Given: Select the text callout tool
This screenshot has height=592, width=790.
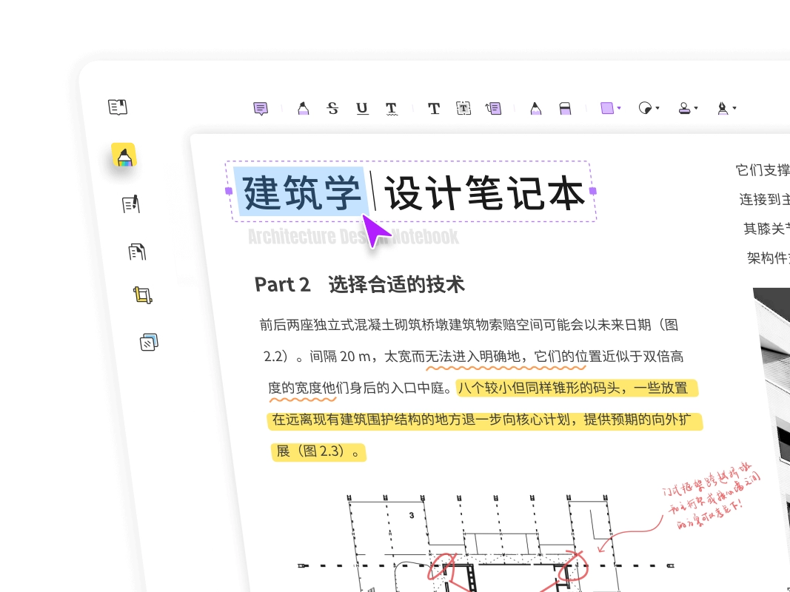Looking at the screenshot, I should [x=493, y=108].
